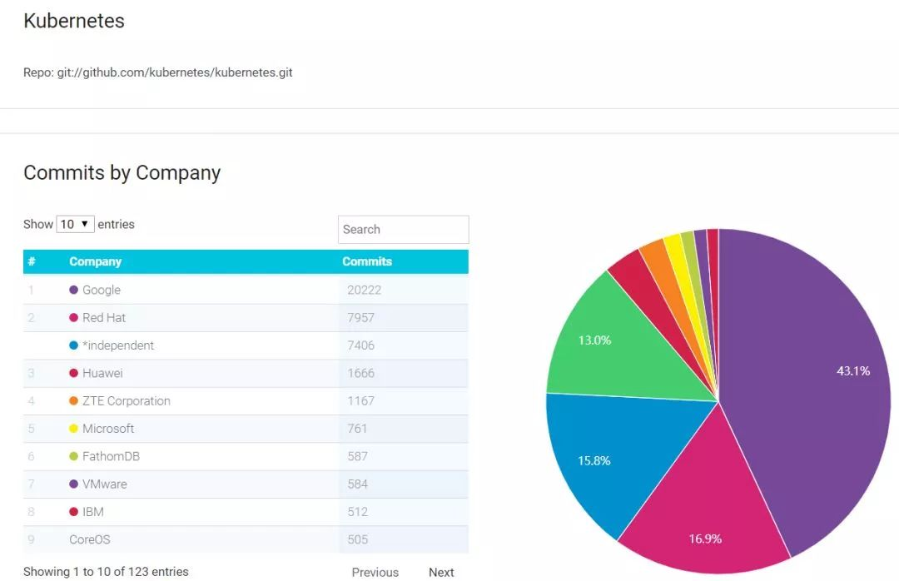Sort table by Company column header
Image resolution: width=899 pixels, height=581 pixels.
point(95,261)
